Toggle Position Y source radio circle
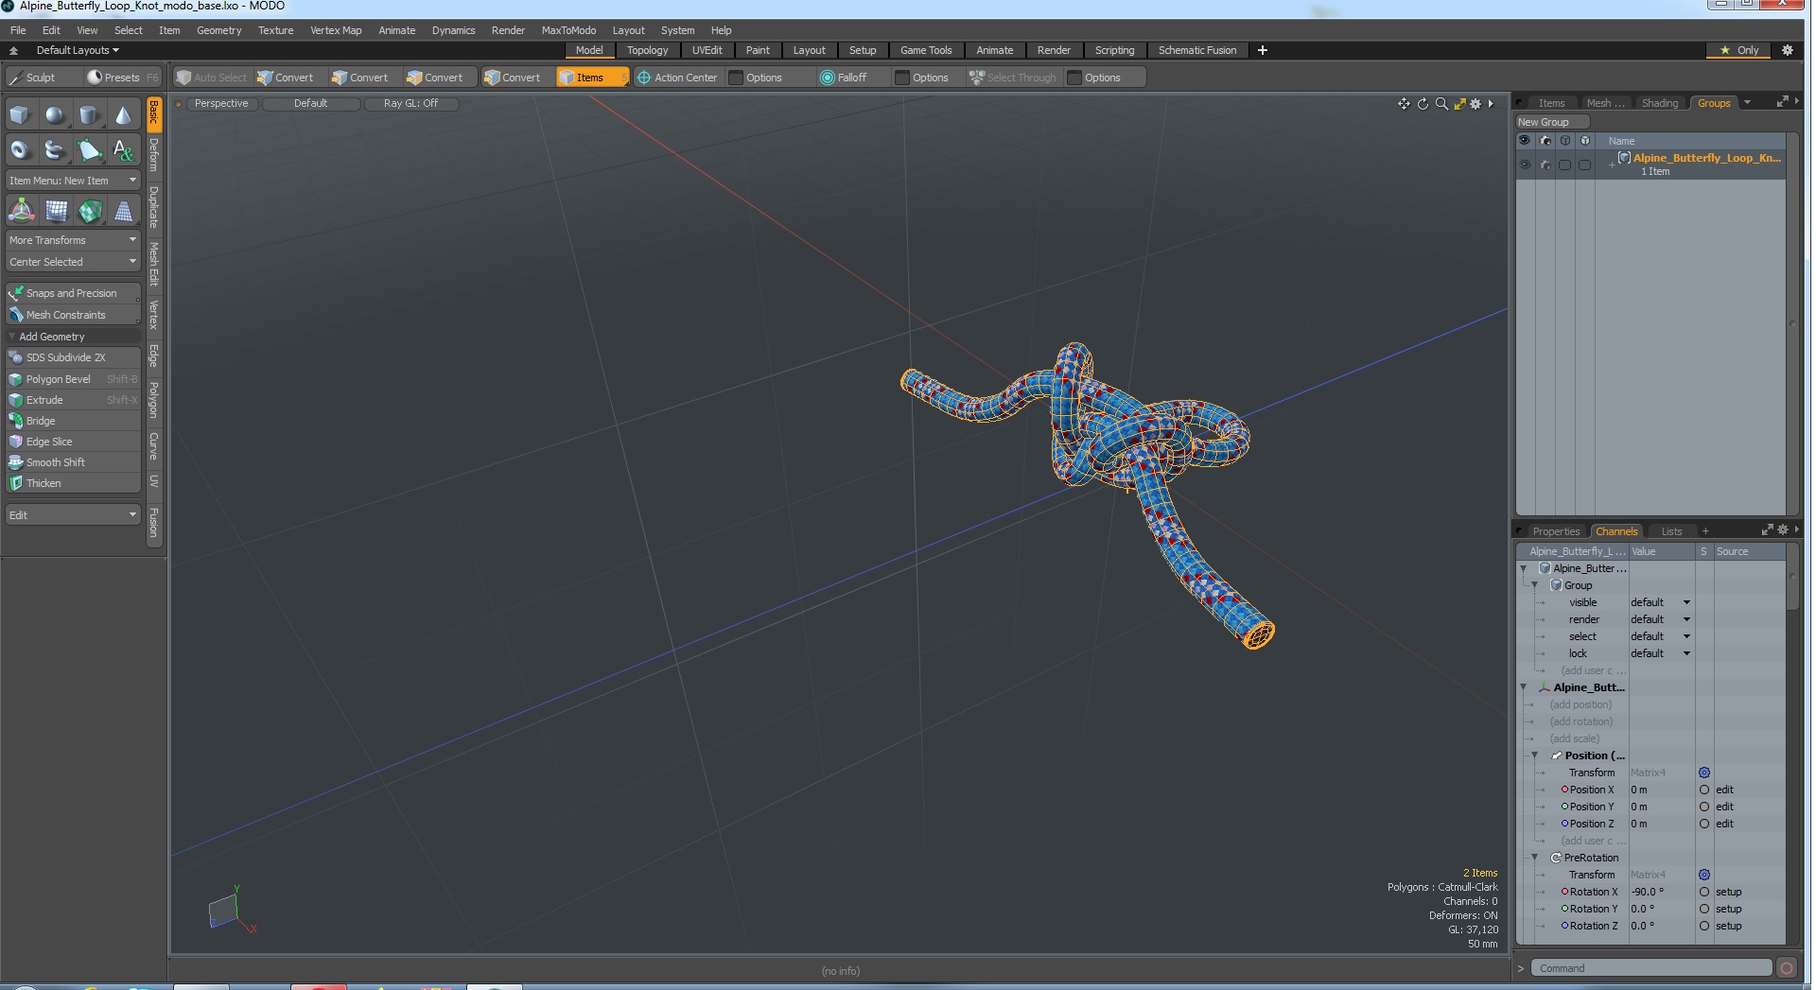 point(1704,807)
